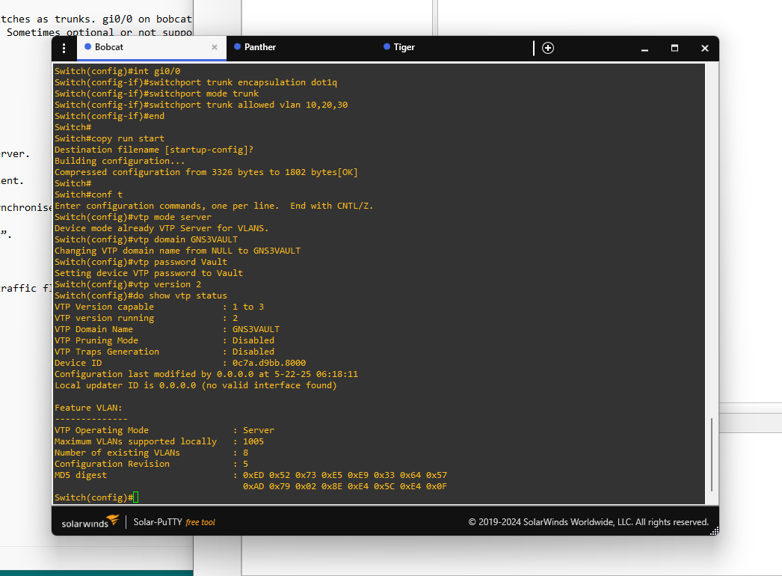Click the 'vtp password Vault' command line
782x576 pixels.
[x=141, y=262]
